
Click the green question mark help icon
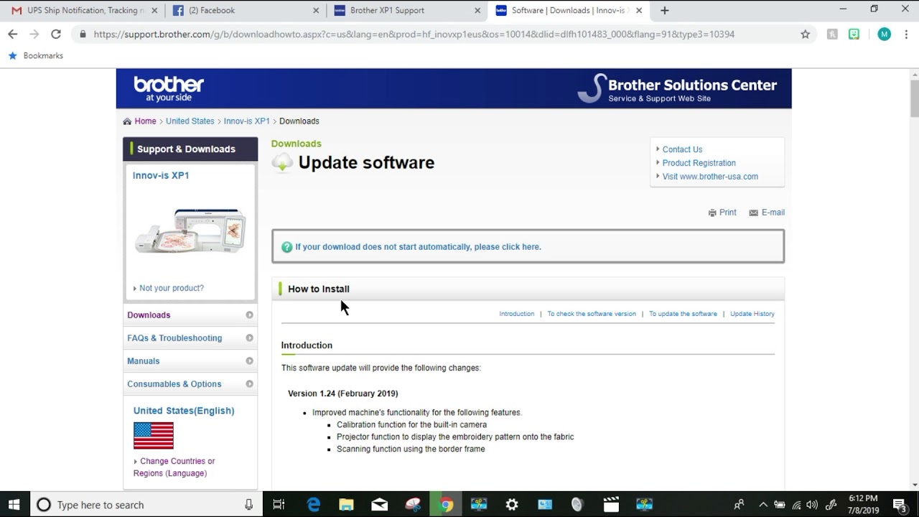click(x=287, y=247)
